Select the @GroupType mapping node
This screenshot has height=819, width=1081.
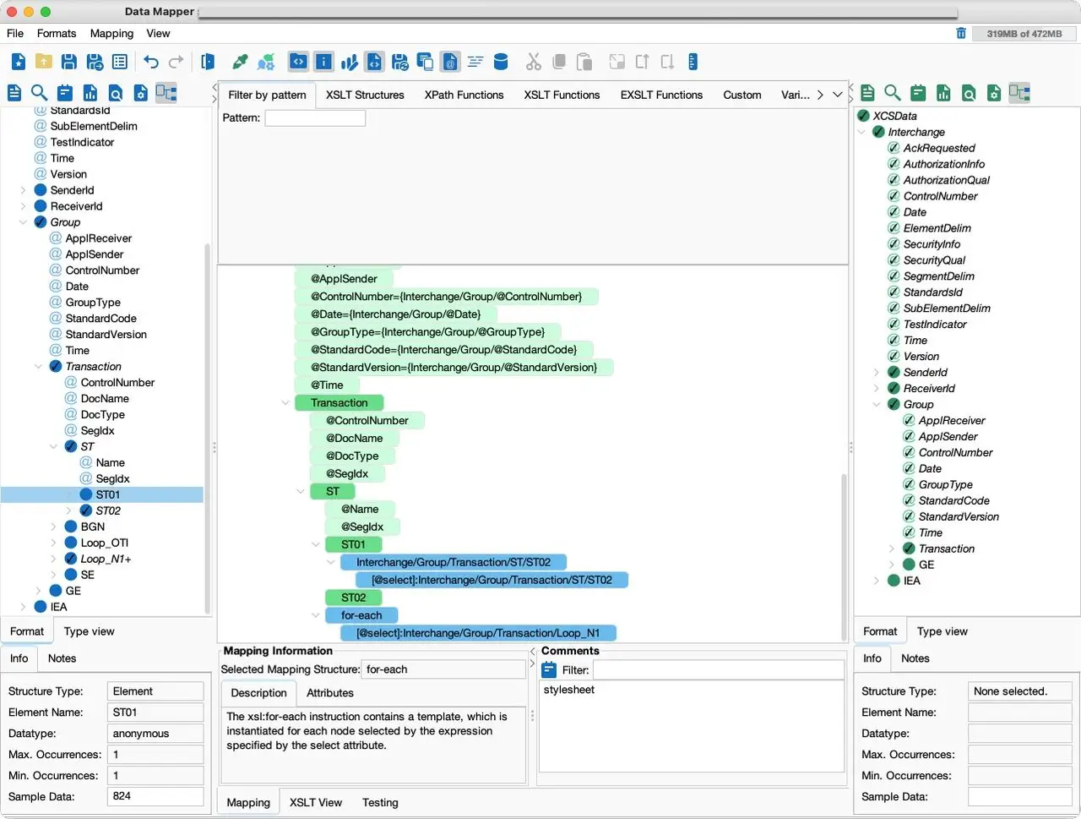(x=427, y=331)
